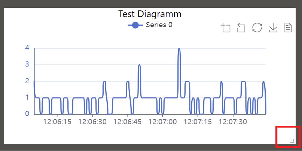Click the y-axis label 2
This screenshot has width=302, height=151.
pyautogui.click(x=27, y=81)
